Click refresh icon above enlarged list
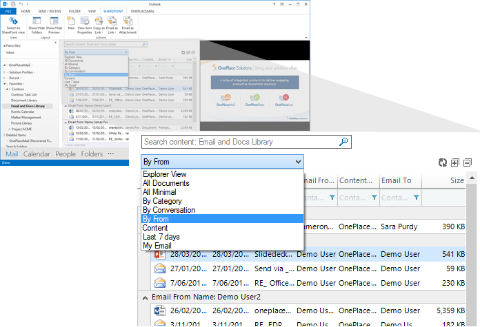Viewport: 480px width, 327px height. pos(442,162)
